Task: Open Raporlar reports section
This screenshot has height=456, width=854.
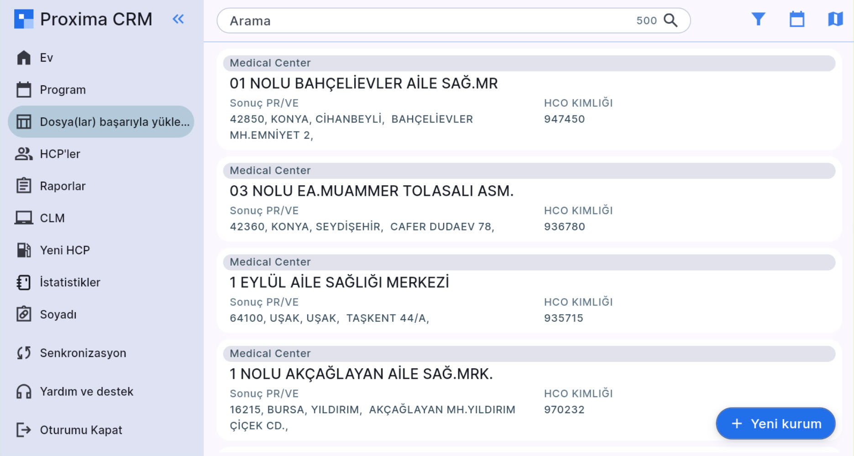Action: coord(63,186)
